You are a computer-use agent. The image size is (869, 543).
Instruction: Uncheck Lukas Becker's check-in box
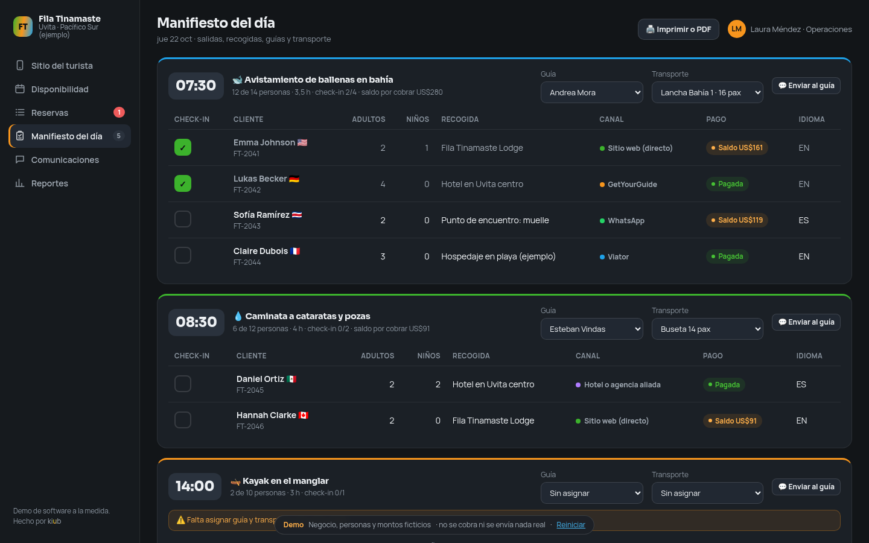[183, 183]
